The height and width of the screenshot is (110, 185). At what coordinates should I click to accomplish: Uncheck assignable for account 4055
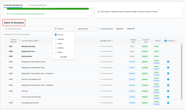click(168, 79)
